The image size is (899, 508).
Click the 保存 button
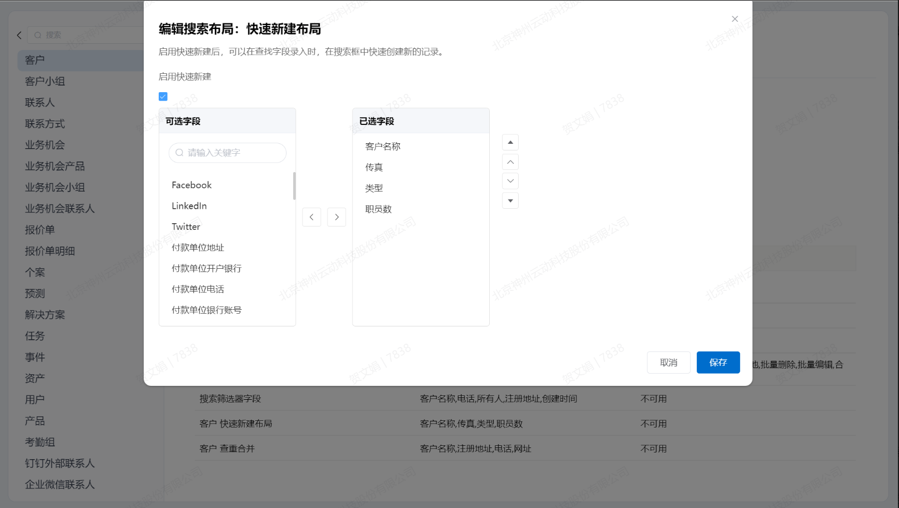(x=718, y=363)
